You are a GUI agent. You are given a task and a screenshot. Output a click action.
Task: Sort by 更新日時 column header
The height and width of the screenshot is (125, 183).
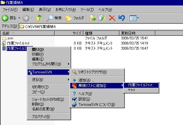pos(137,33)
